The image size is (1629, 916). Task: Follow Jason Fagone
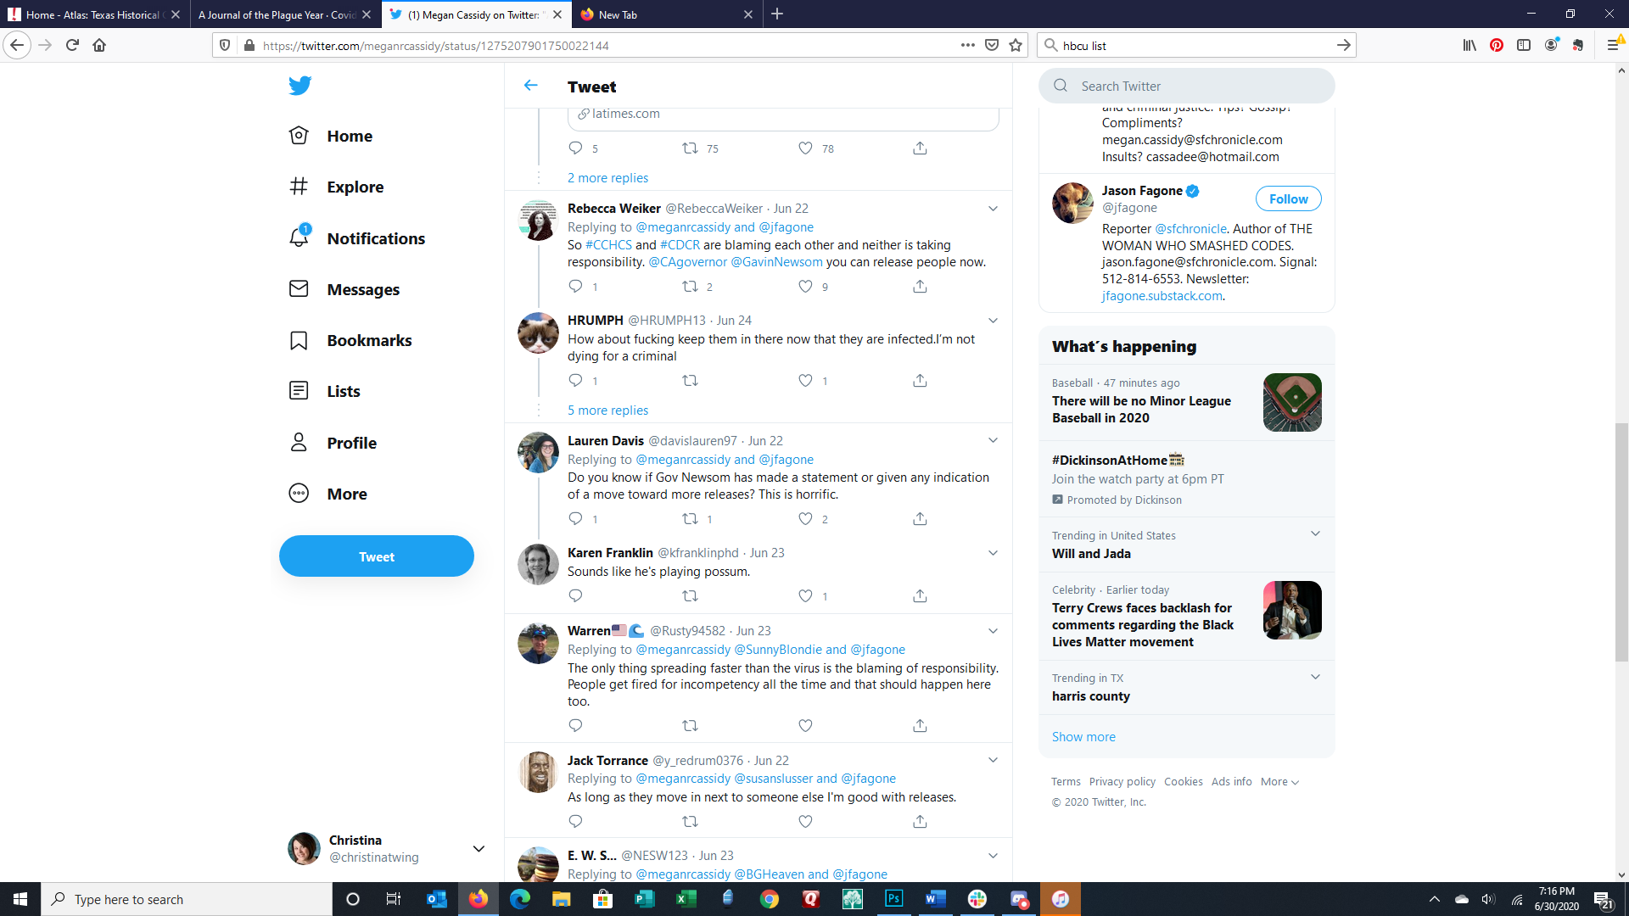[1288, 199]
